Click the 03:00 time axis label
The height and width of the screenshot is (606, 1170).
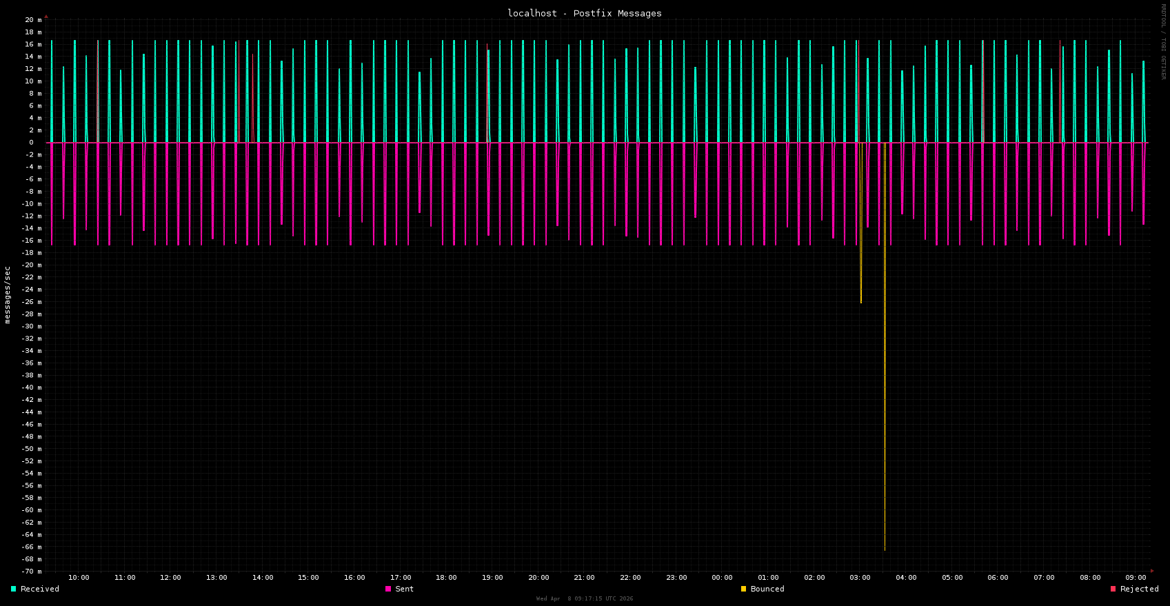(x=860, y=578)
